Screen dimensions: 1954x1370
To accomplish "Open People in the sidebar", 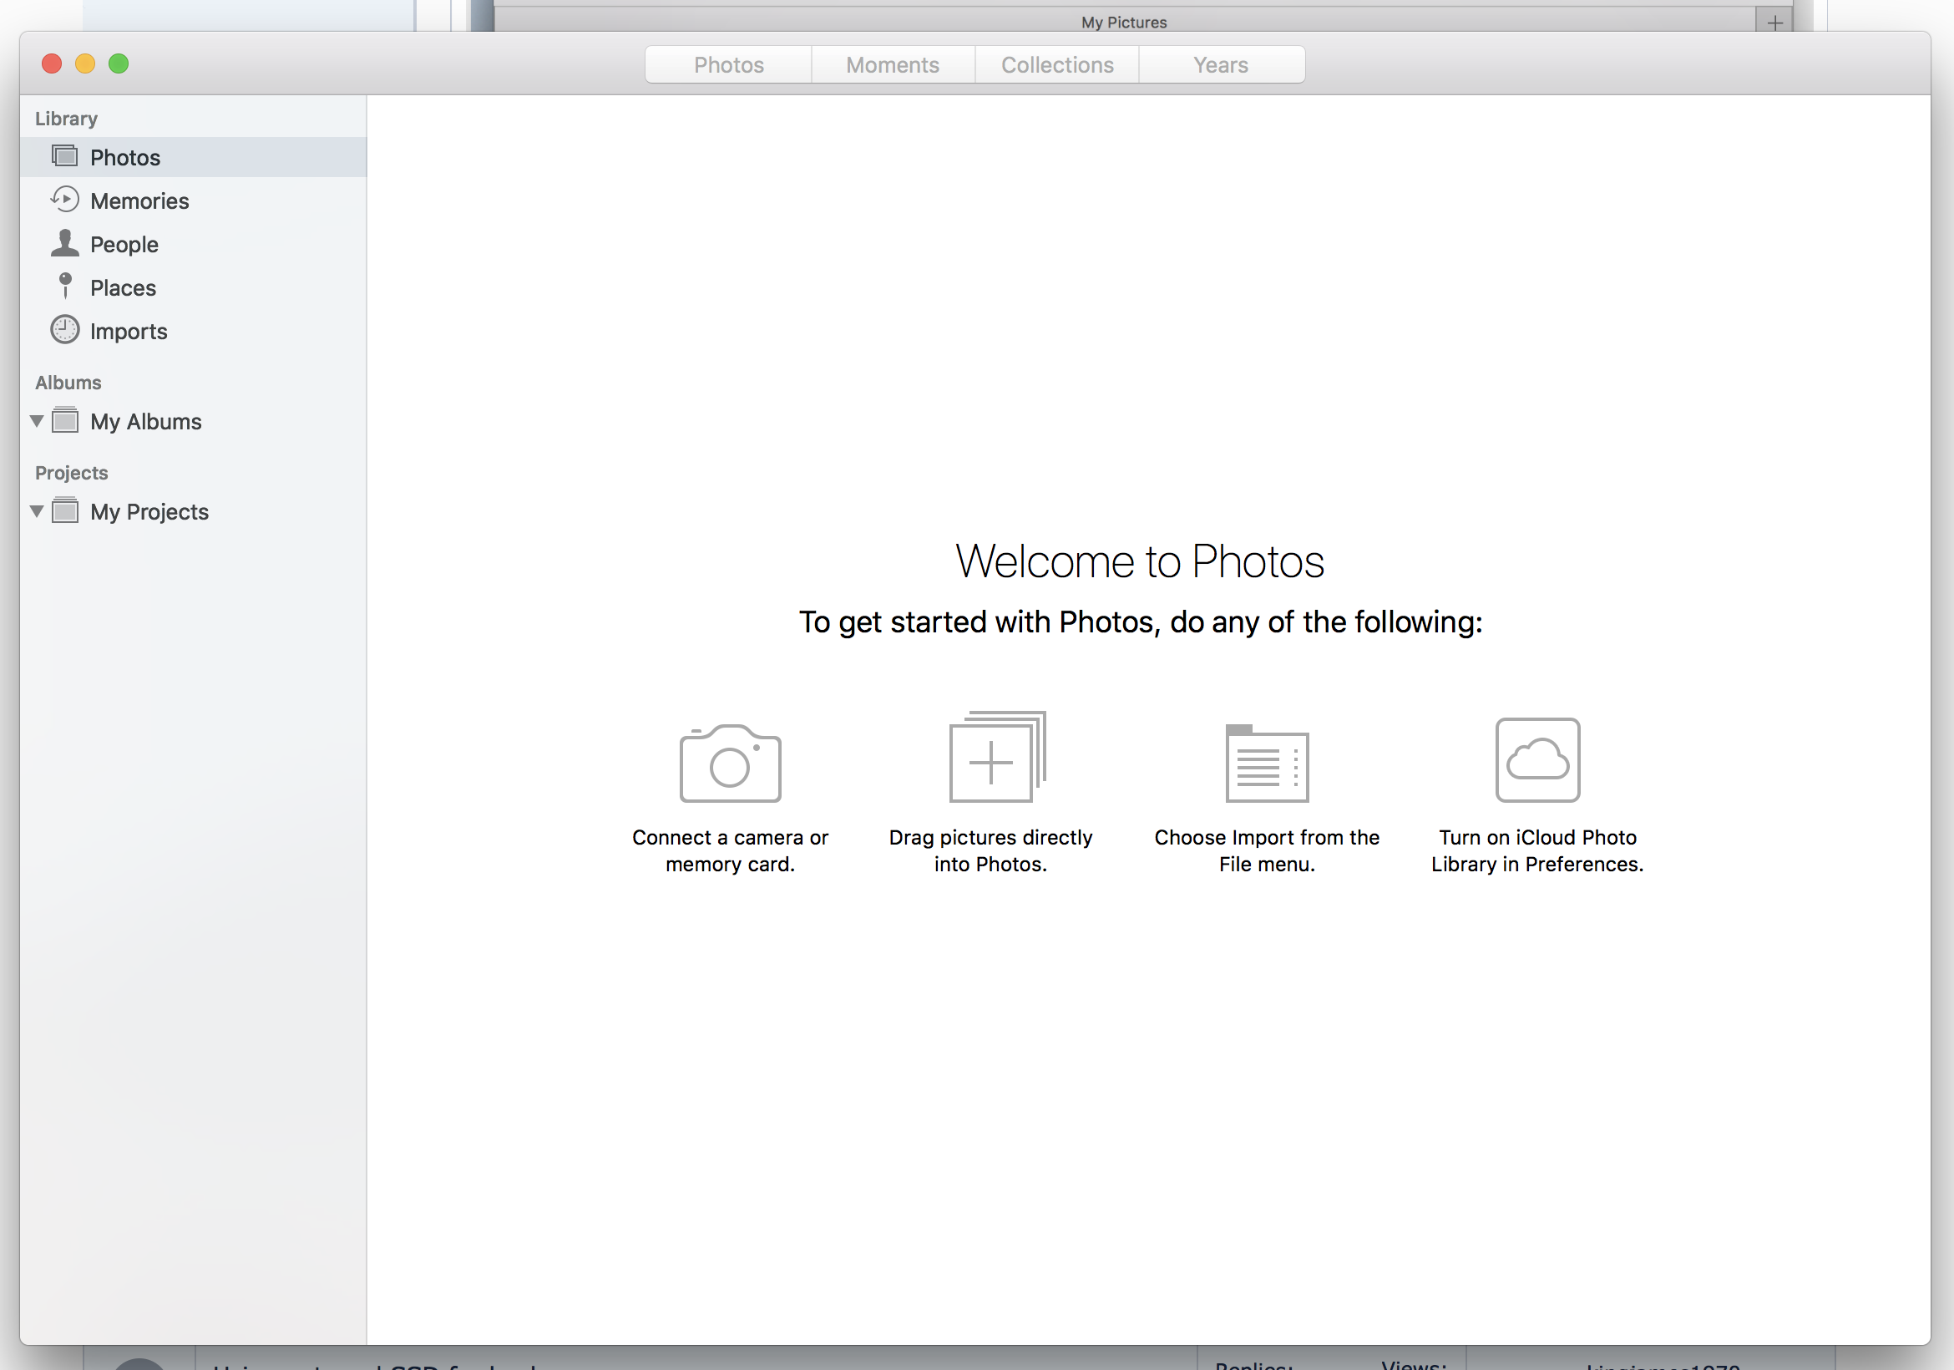I will tap(193, 245).
